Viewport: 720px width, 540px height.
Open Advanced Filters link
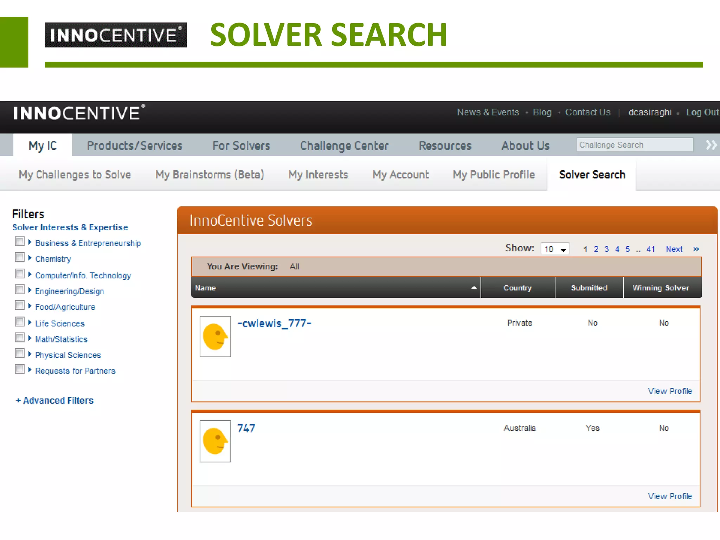click(x=55, y=400)
